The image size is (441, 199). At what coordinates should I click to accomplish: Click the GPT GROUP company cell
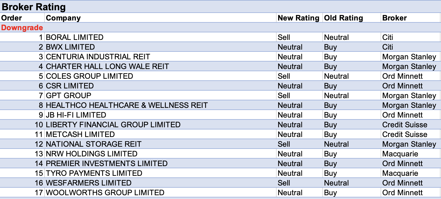[x=68, y=95]
